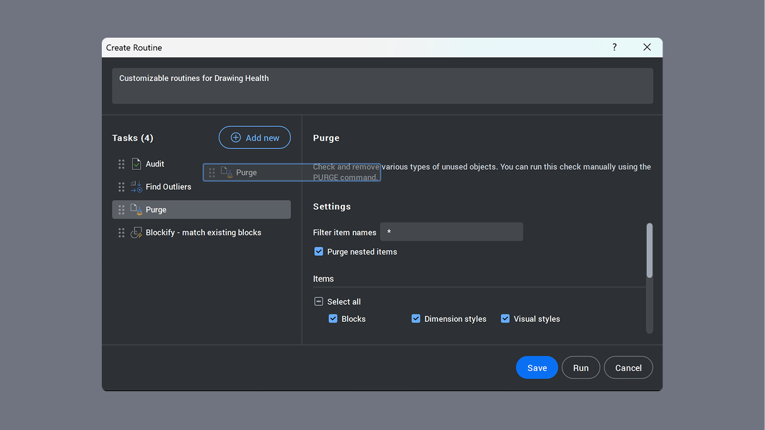Open help with the question mark icon
The height and width of the screenshot is (430, 765).
(614, 47)
